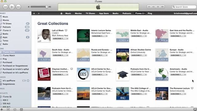The height and width of the screenshot is (111, 197).
Task: Click the Play button
Action: pyautogui.click(x=12, y=7)
